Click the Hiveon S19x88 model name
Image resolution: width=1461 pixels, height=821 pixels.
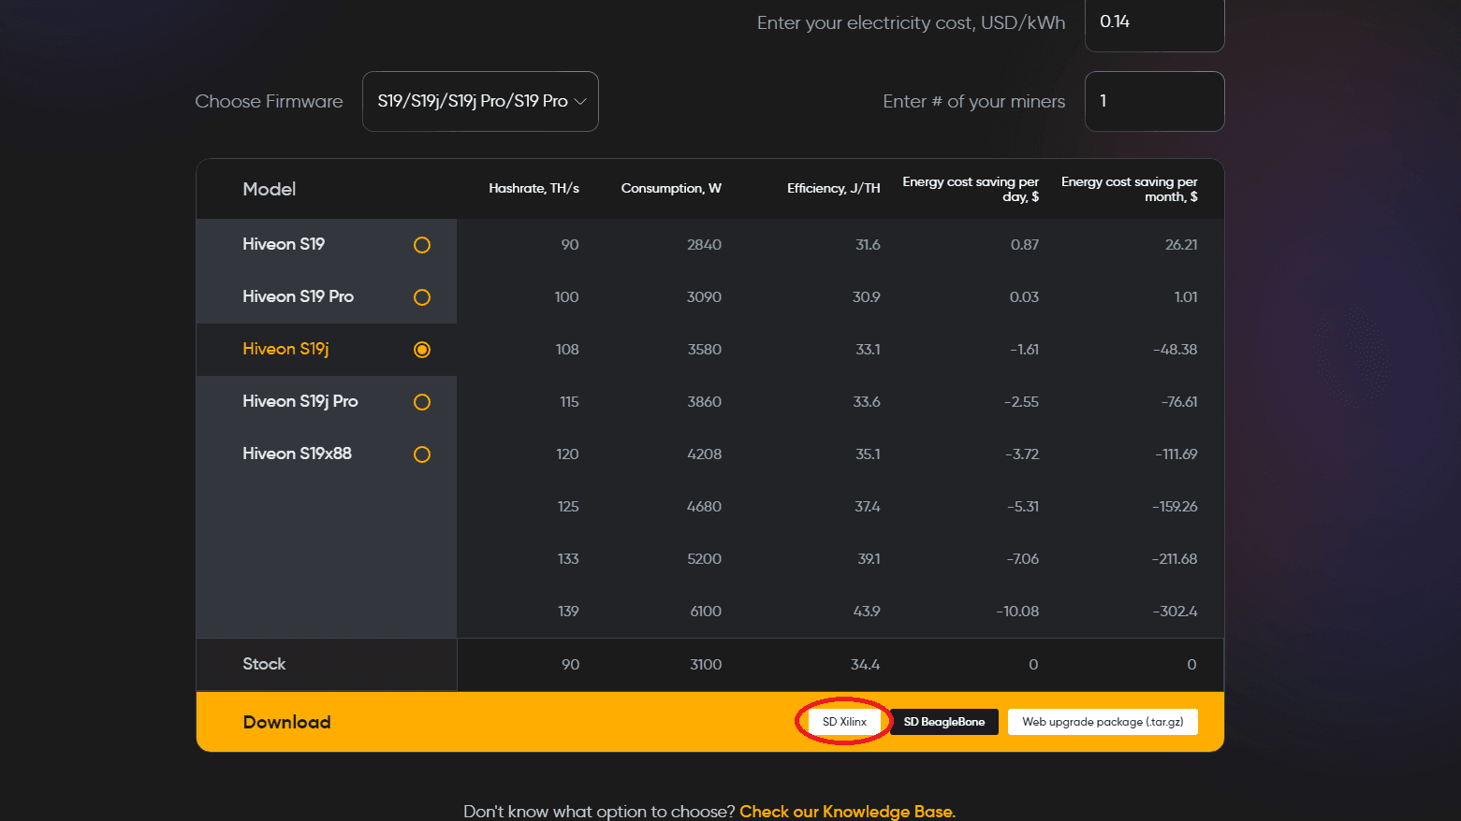[297, 454]
